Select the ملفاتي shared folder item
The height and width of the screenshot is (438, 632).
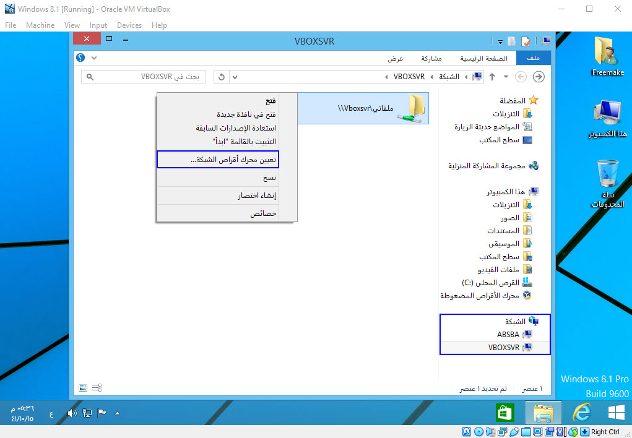[363, 108]
